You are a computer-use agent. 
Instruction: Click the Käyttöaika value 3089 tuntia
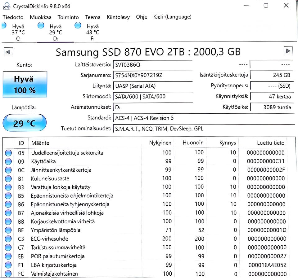[272, 107]
